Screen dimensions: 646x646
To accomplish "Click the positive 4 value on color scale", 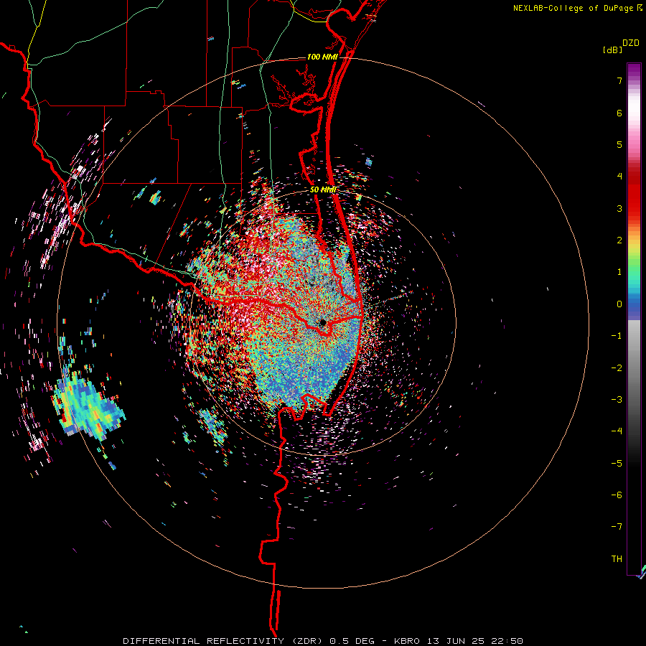I will click(x=619, y=177).
